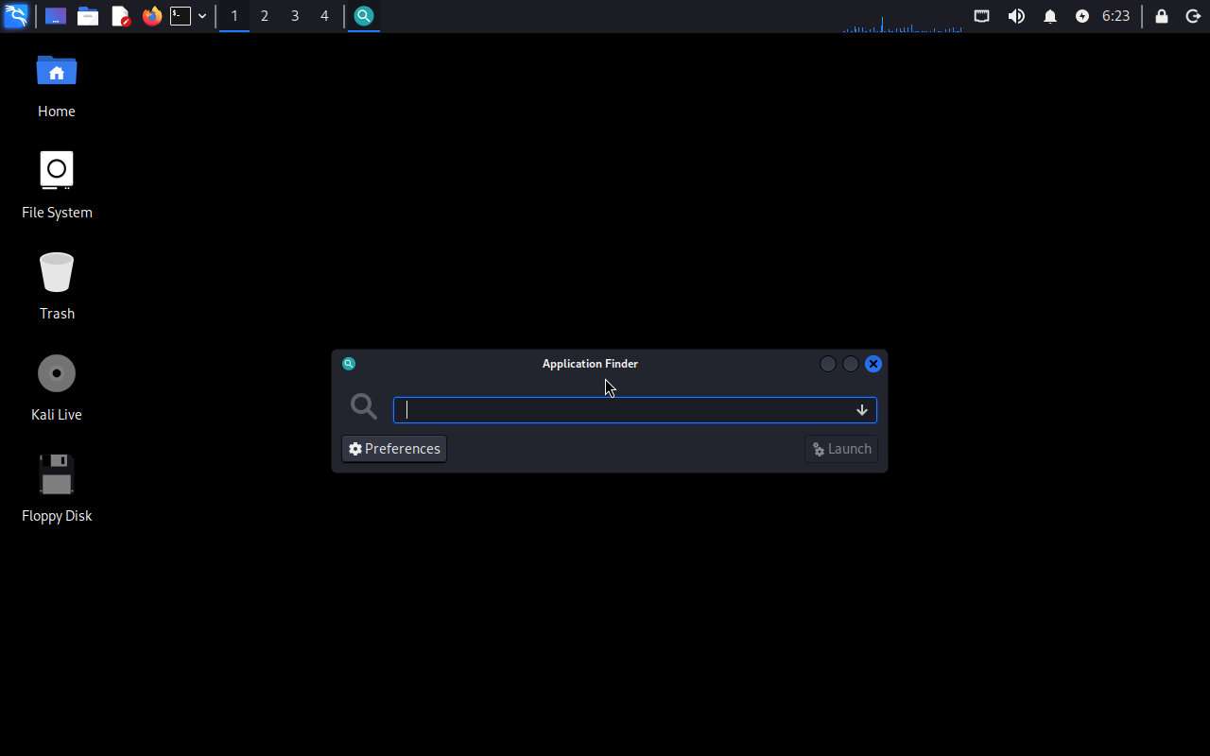The width and height of the screenshot is (1210, 756).
Task: Open the terminal emulator from the panel
Action: (181, 16)
